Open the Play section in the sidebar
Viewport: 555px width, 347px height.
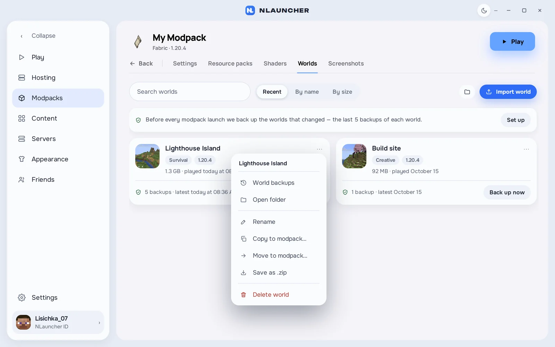(58, 57)
